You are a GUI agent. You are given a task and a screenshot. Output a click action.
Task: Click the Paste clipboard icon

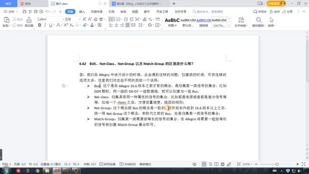(x=6, y=20)
